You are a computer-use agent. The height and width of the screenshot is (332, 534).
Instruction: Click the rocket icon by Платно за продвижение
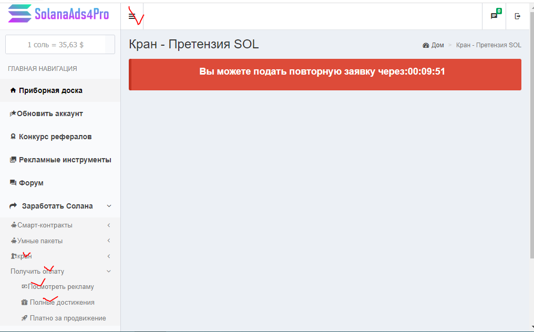click(24, 318)
